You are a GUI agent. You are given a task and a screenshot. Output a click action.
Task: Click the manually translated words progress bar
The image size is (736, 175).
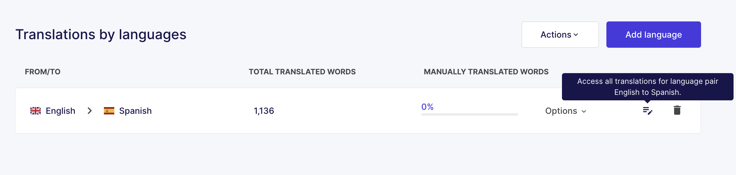pyautogui.click(x=469, y=114)
